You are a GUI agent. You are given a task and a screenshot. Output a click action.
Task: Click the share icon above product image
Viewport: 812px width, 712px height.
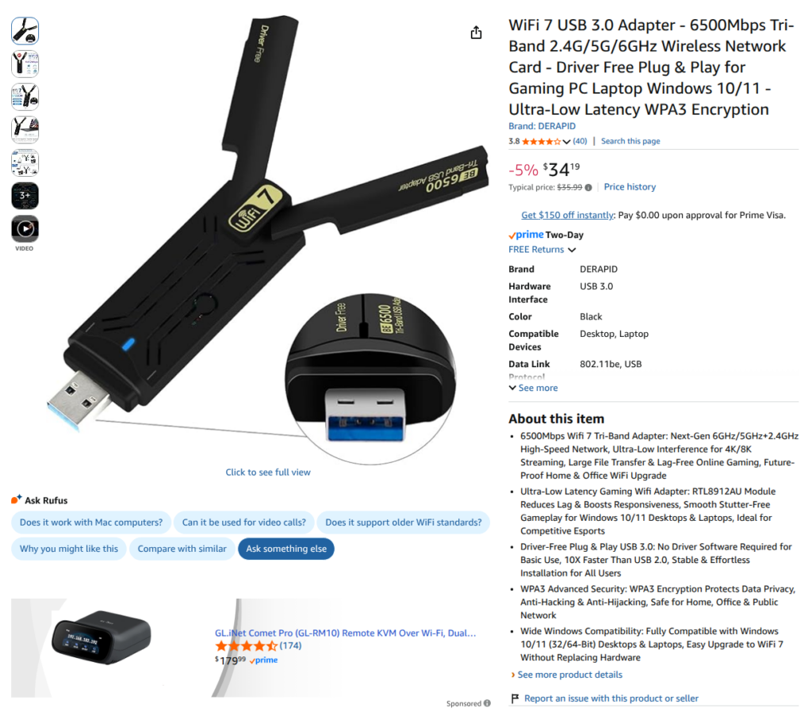pyautogui.click(x=476, y=33)
